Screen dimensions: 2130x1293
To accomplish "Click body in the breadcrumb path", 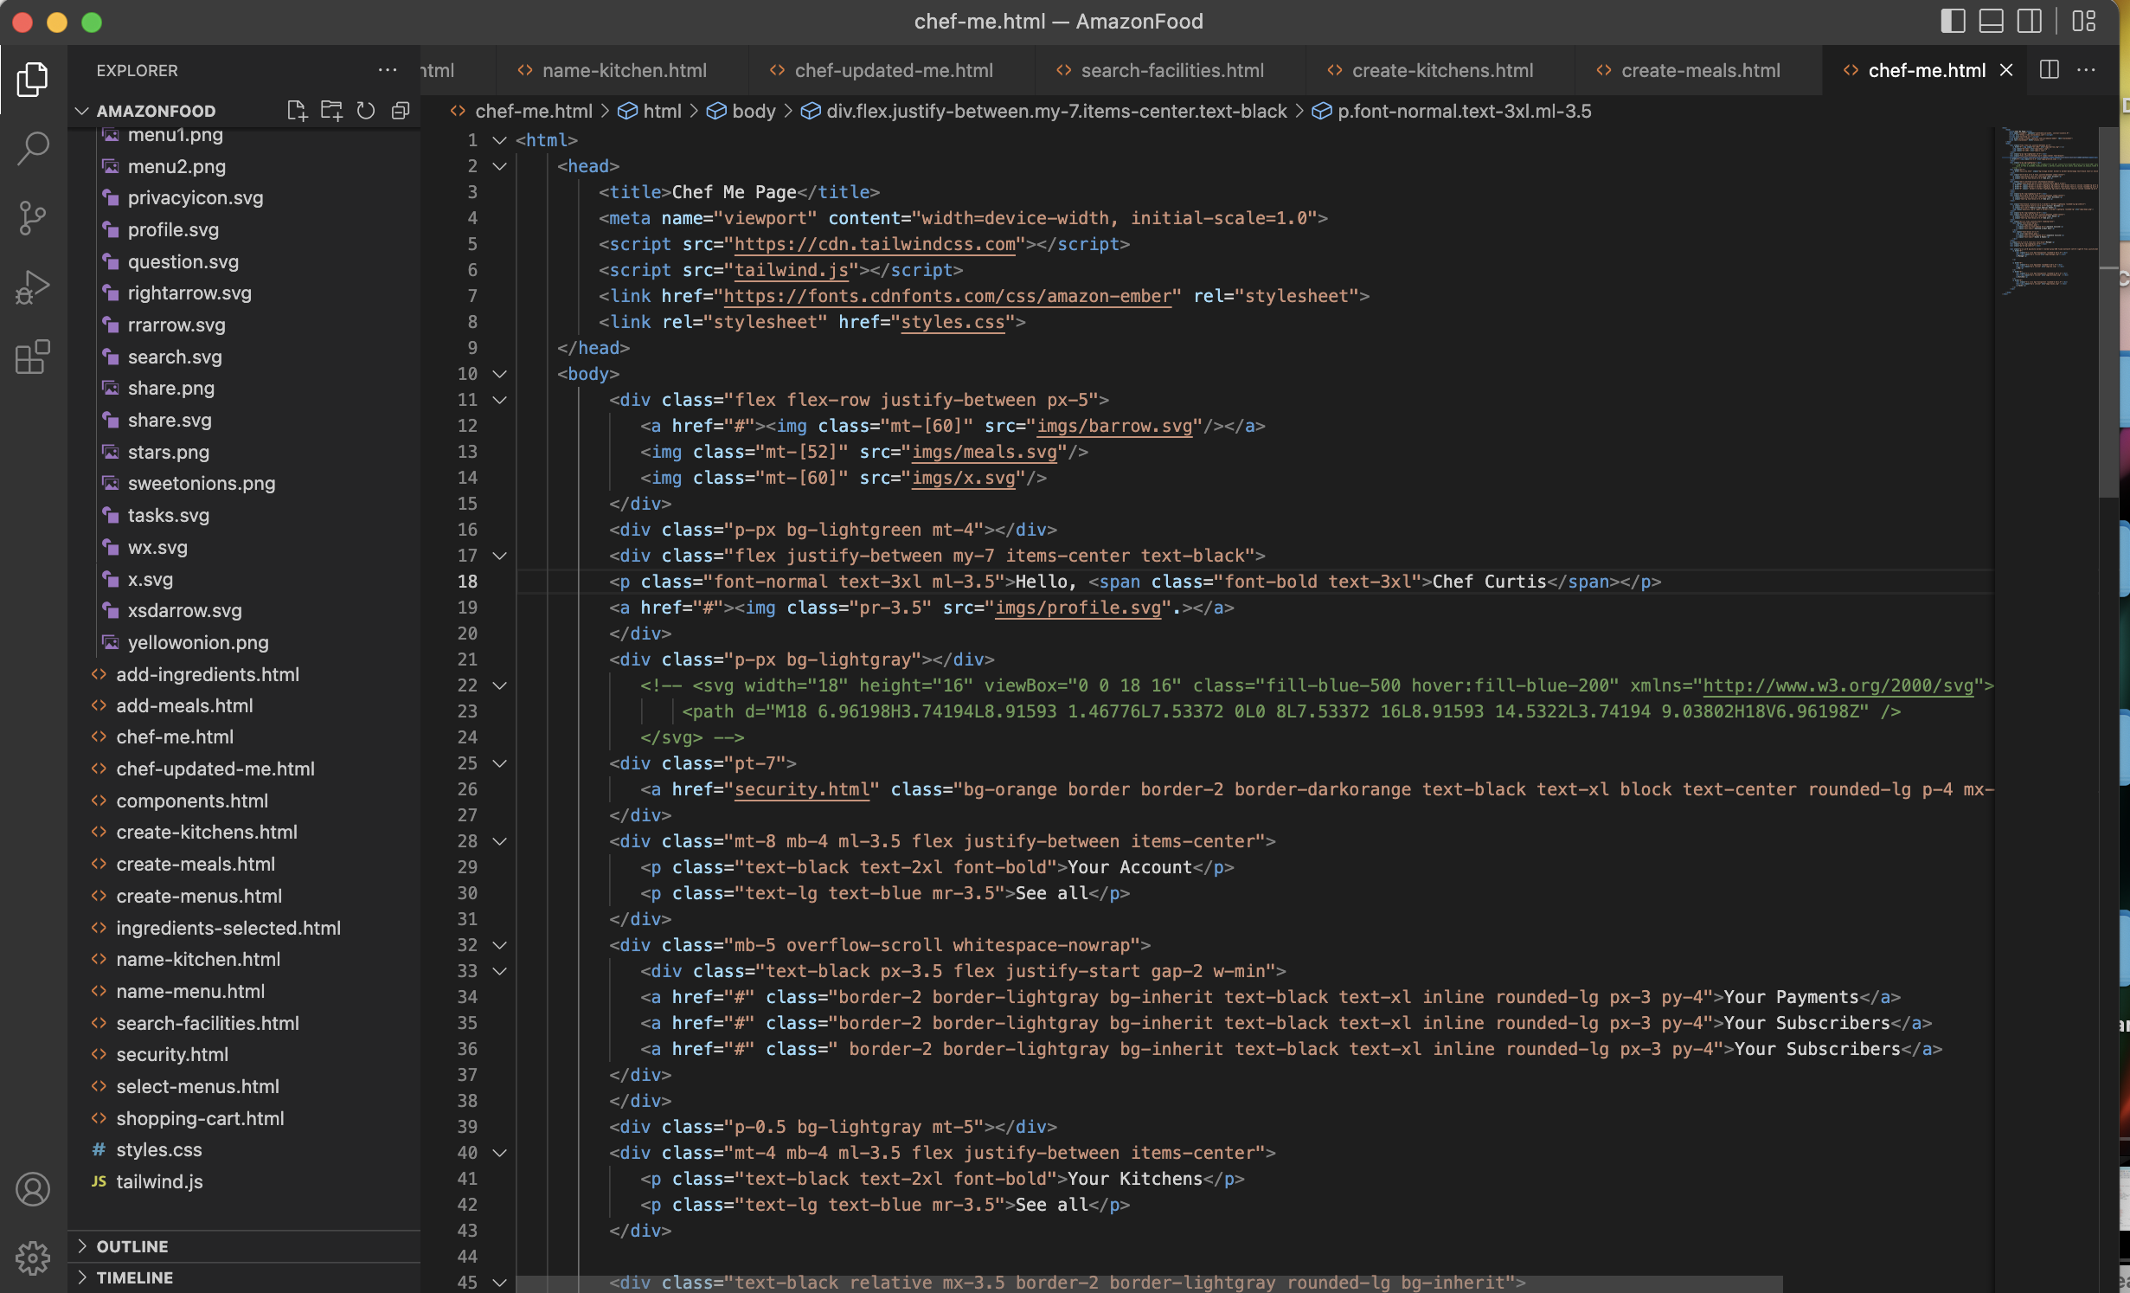I will point(753,111).
